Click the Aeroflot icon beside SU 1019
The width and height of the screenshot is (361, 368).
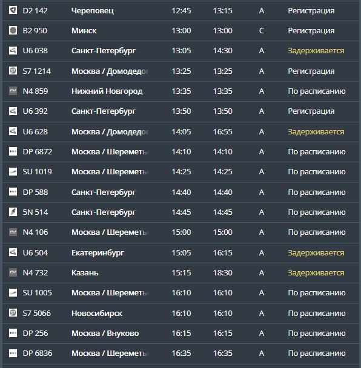pyautogui.click(x=13, y=171)
